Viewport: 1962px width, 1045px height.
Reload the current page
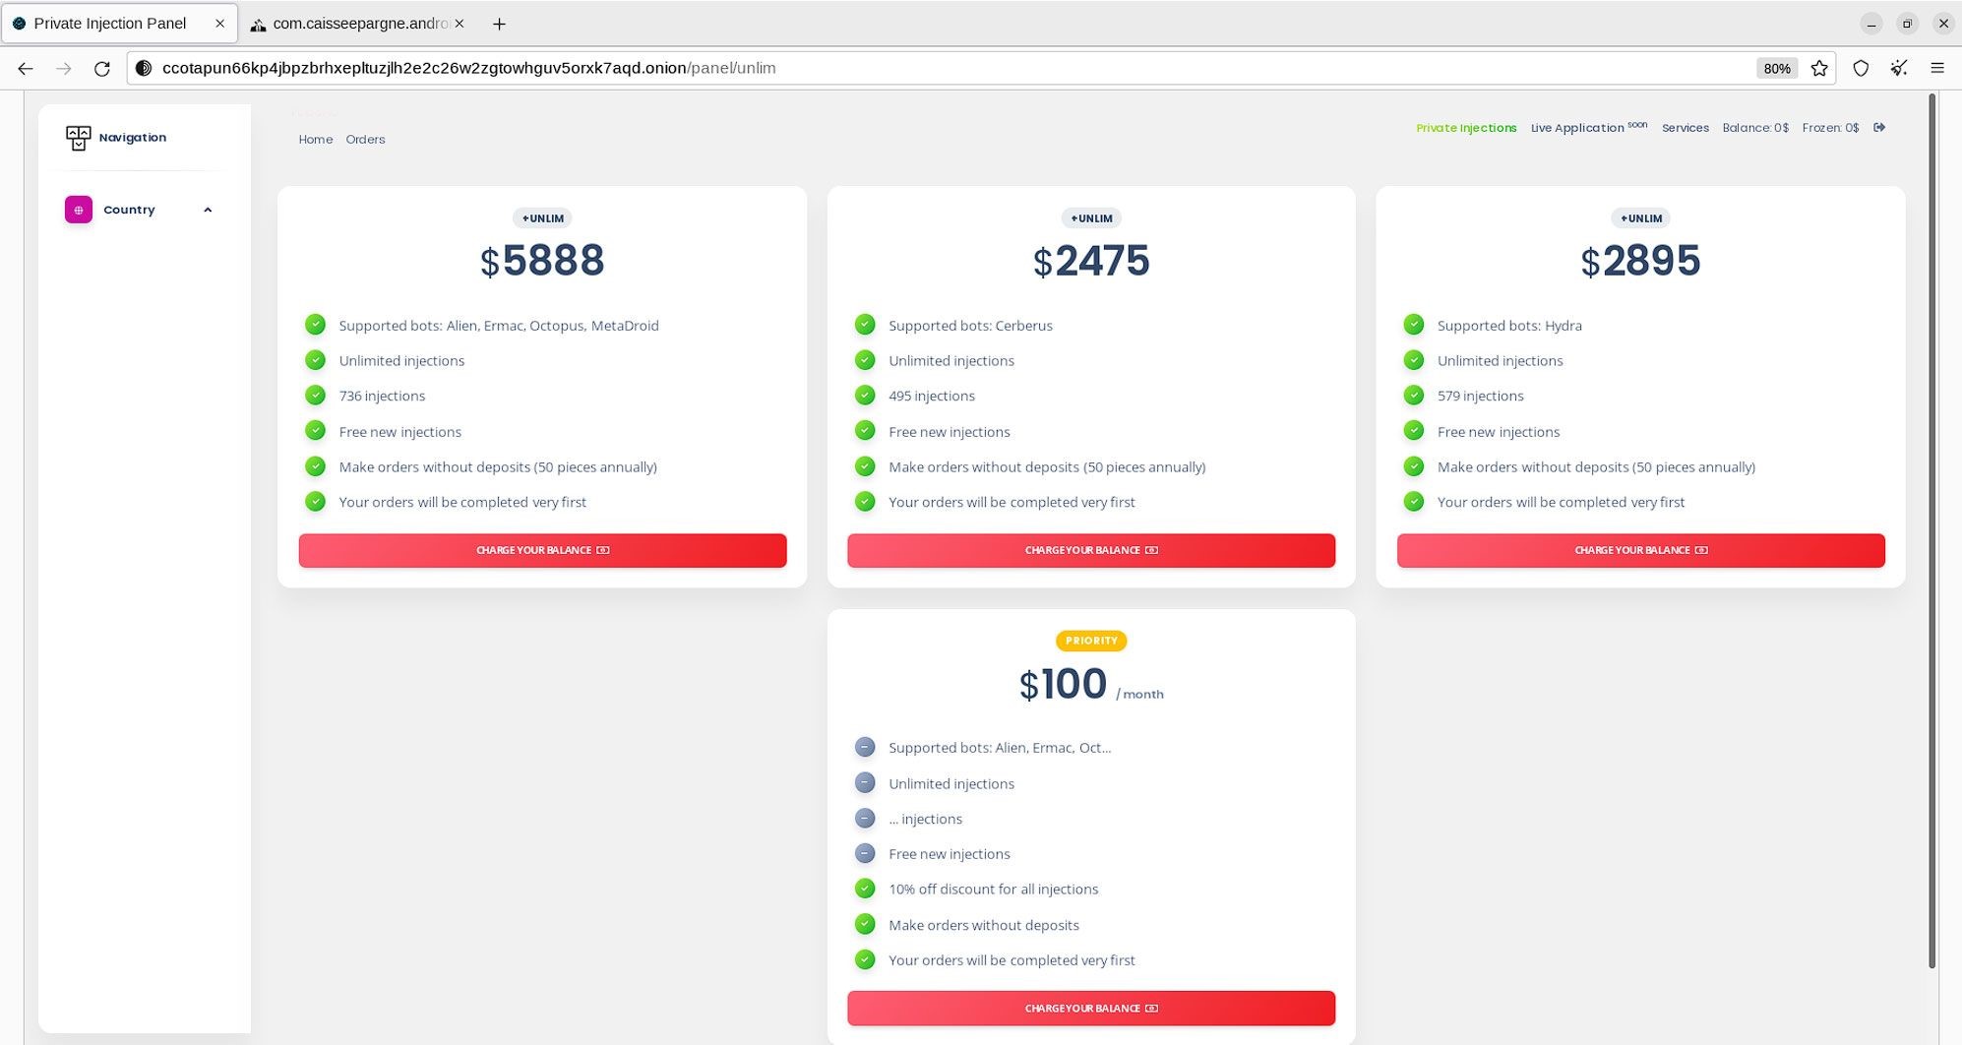[101, 68]
